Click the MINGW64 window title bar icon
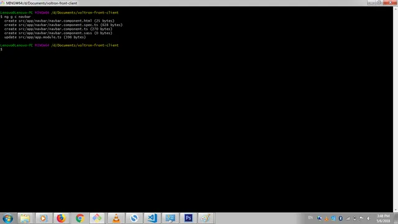This screenshot has width=398, height=224. (2, 3)
